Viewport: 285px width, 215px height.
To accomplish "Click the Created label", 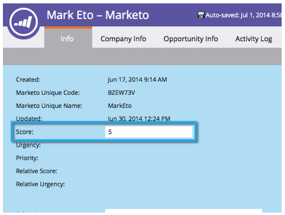I will pyautogui.click(x=28, y=79).
